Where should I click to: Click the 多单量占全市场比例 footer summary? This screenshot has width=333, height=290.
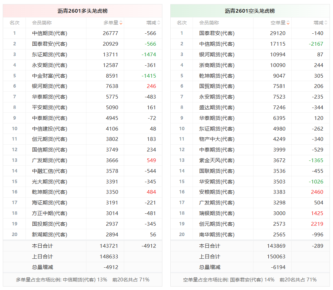[x=83, y=280]
